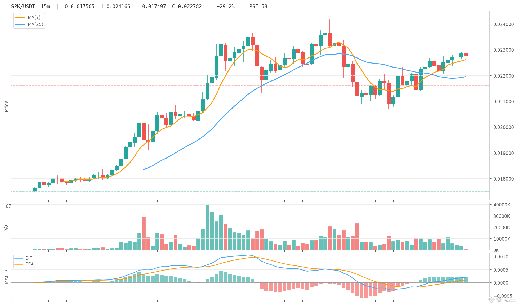This screenshot has width=518, height=306.
Task: Click the 0.024000 price tick label
Action: pyautogui.click(x=503, y=24)
